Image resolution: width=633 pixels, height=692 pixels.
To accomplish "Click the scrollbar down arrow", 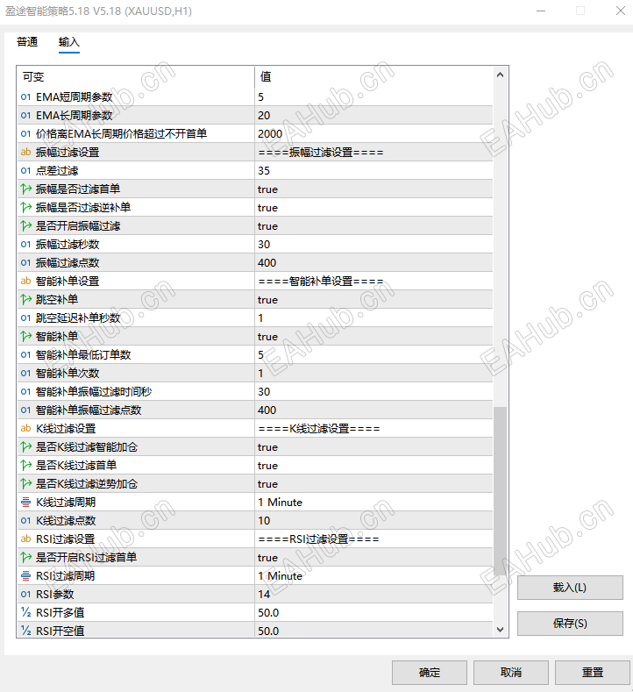I will [501, 630].
